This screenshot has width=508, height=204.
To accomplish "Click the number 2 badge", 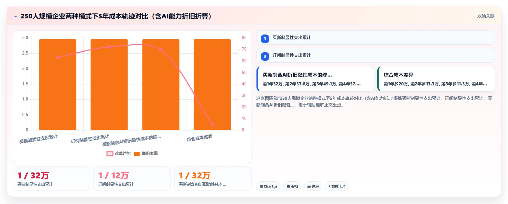I will 265,57.
